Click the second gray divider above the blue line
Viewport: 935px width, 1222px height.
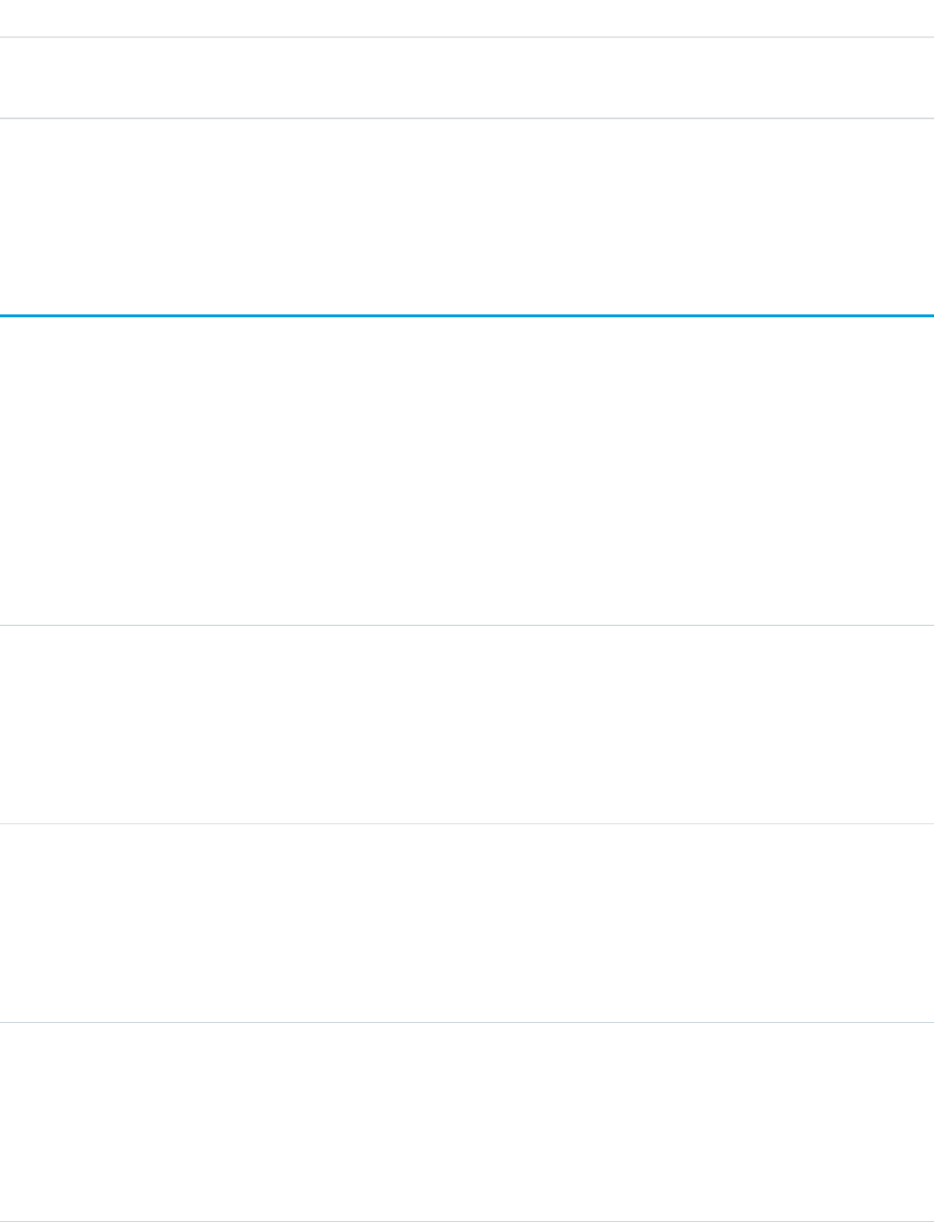[x=467, y=118]
